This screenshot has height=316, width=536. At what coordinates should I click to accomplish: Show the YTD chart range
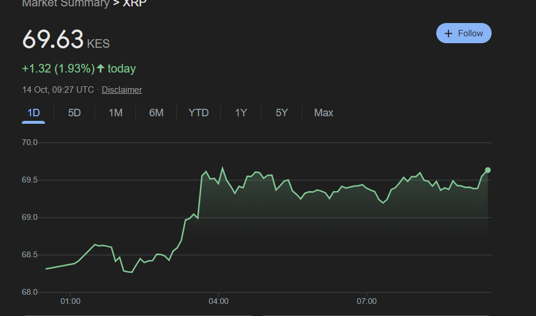coord(198,113)
